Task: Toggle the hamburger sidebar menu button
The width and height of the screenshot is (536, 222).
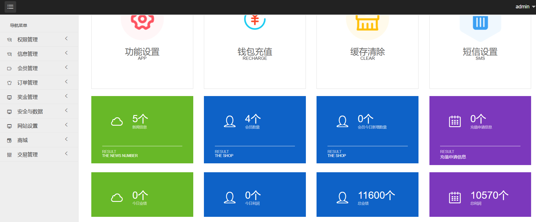Action: [10, 7]
